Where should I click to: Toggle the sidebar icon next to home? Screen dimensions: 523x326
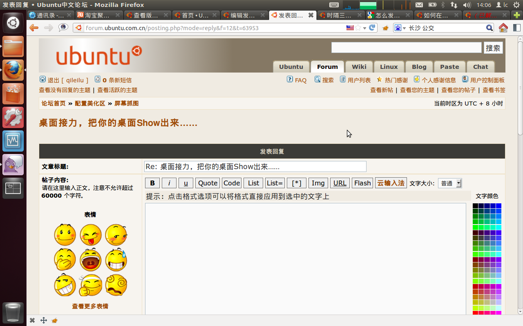pos(516,28)
